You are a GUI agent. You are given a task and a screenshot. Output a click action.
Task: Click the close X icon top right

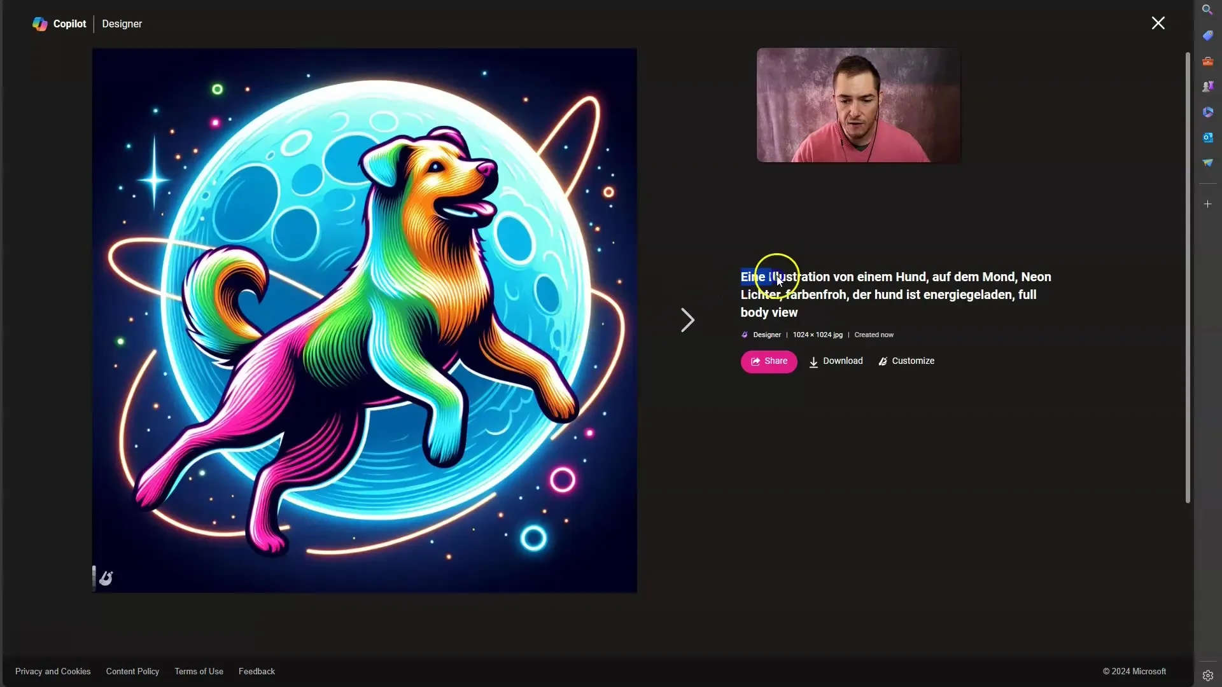click(1158, 23)
